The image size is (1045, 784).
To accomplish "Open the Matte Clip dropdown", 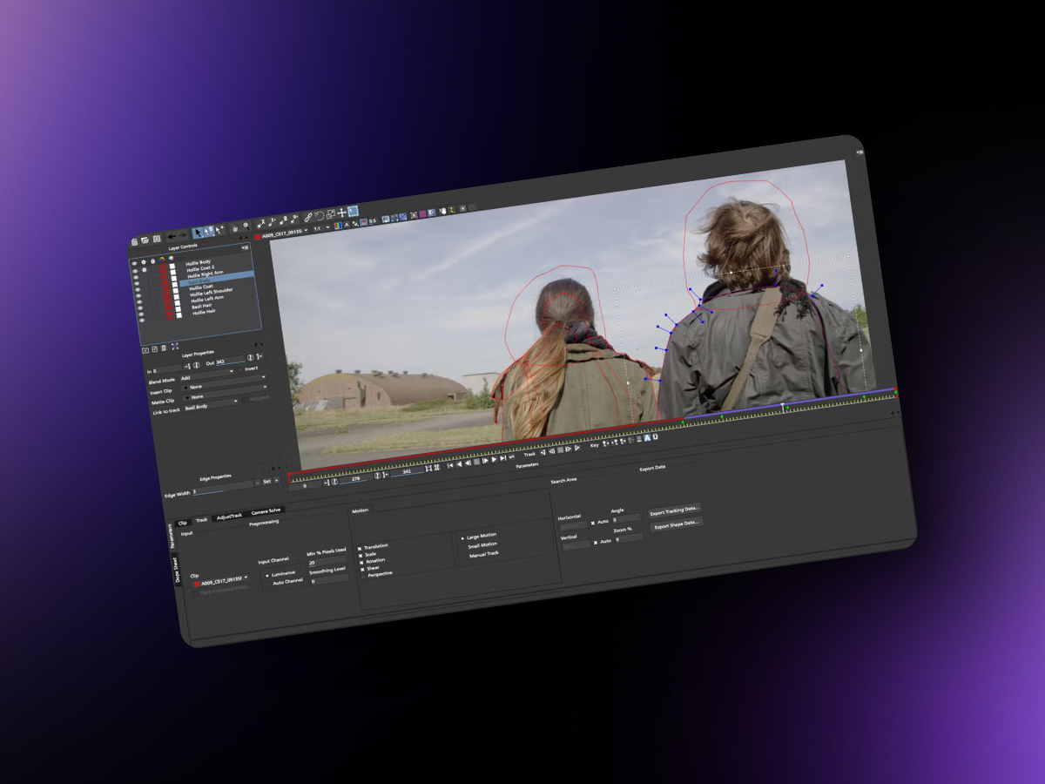I will (x=209, y=398).
